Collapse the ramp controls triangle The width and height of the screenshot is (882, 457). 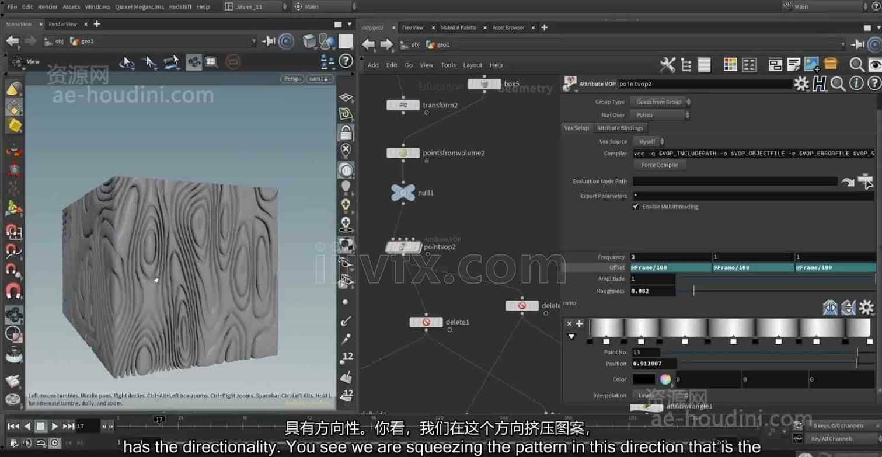coord(571,337)
